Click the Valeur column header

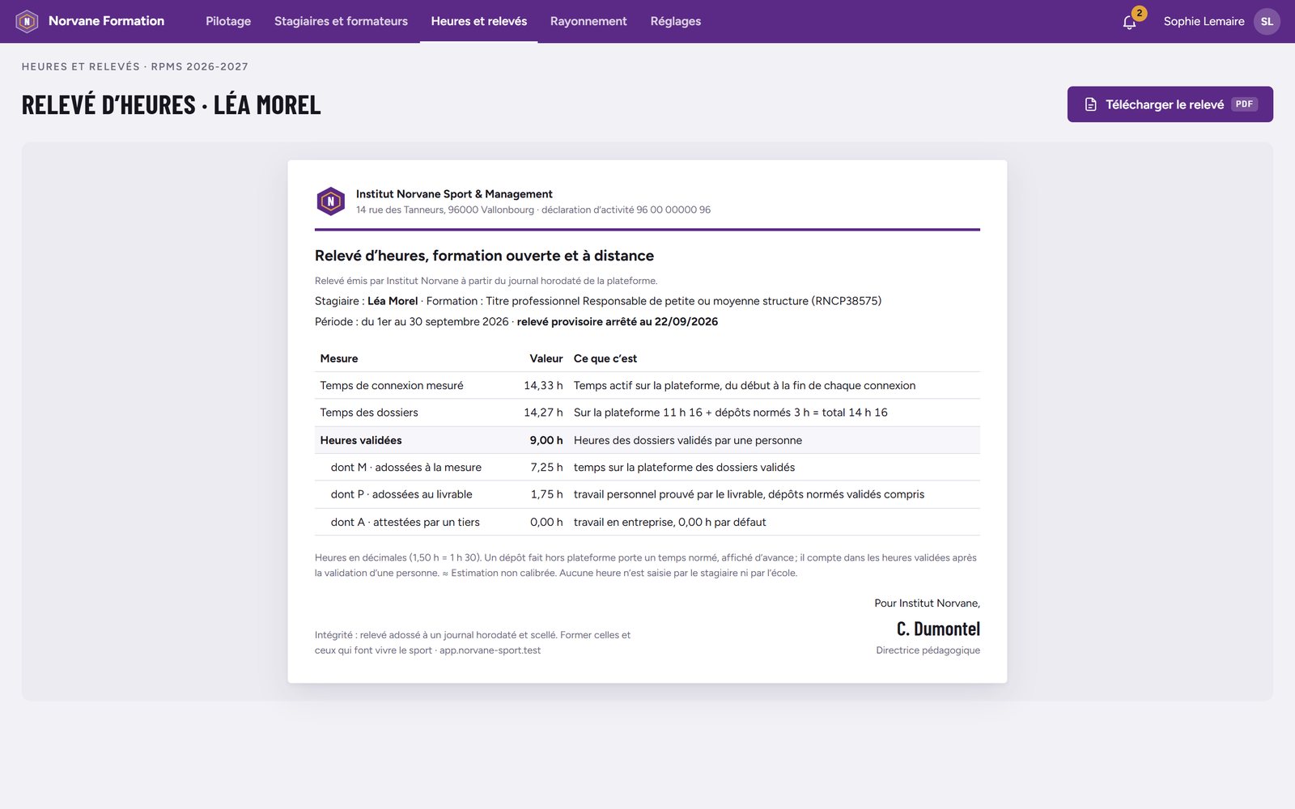coord(546,358)
